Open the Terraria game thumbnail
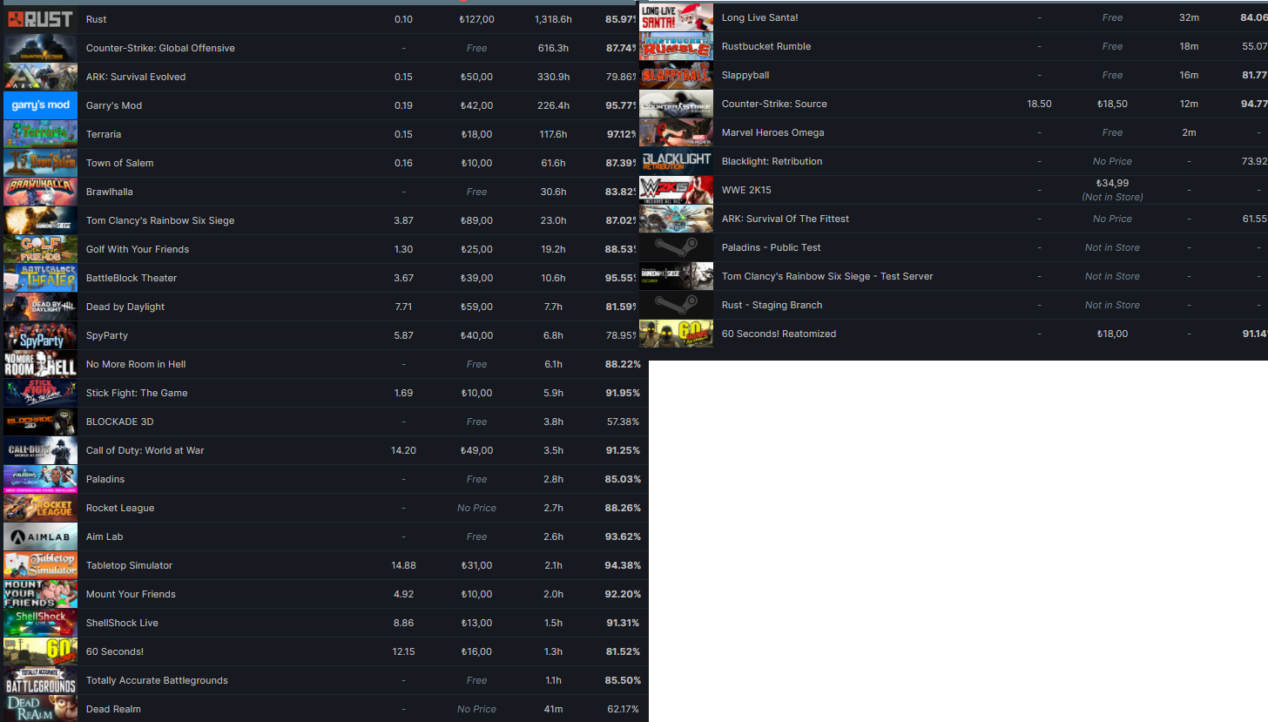The height and width of the screenshot is (722, 1268). point(40,134)
